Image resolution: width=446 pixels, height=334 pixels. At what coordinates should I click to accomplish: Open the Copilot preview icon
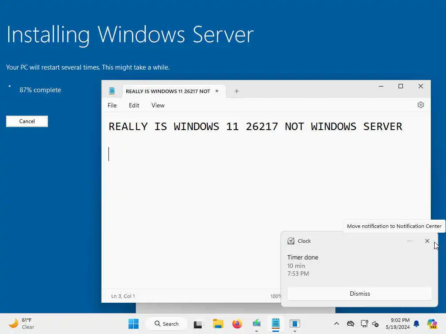click(432, 324)
